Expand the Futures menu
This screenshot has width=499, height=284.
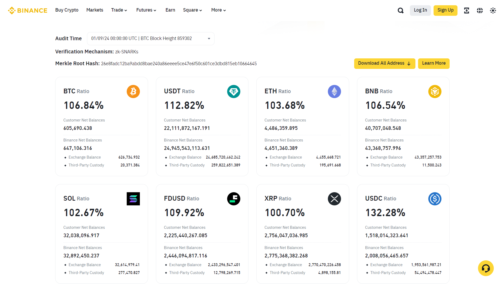coord(146,10)
